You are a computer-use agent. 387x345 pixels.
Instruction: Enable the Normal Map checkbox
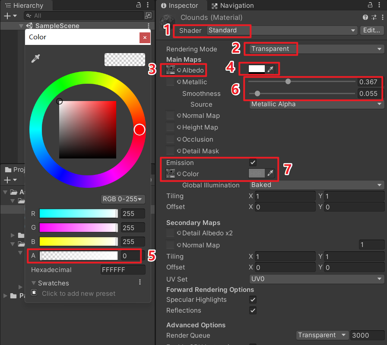coord(170,116)
